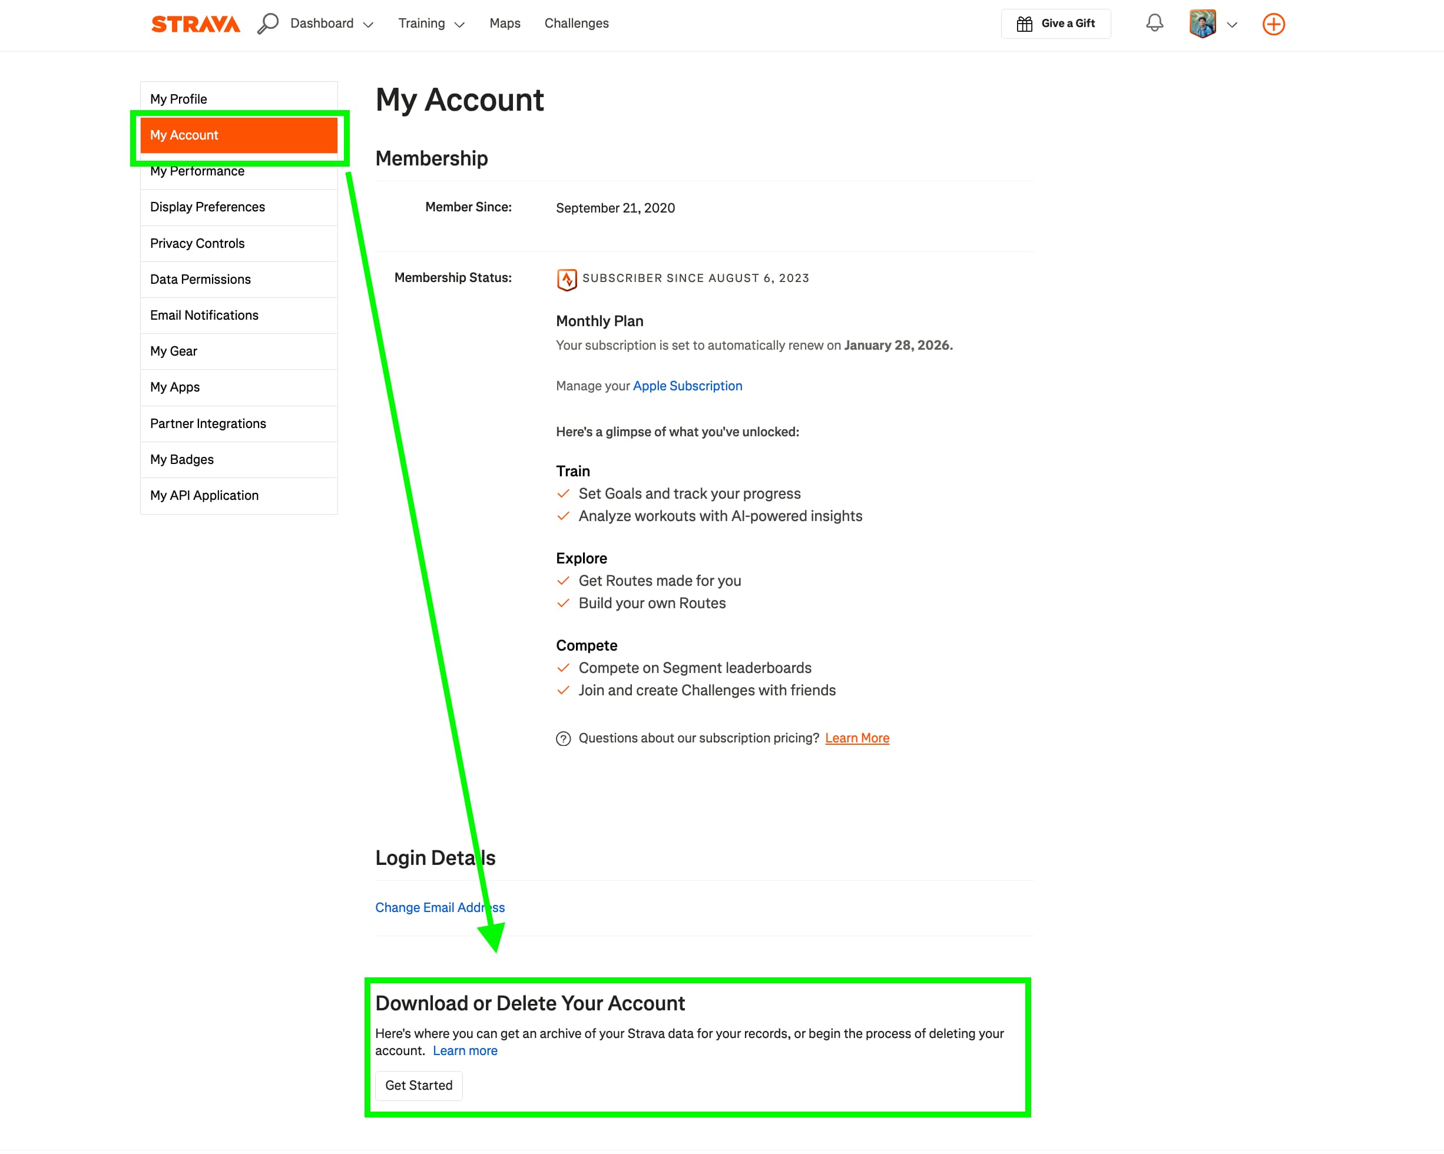This screenshot has width=1444, height=1154.
Task: Select Email Notifications in the sidebar
Action: point(204,315)
